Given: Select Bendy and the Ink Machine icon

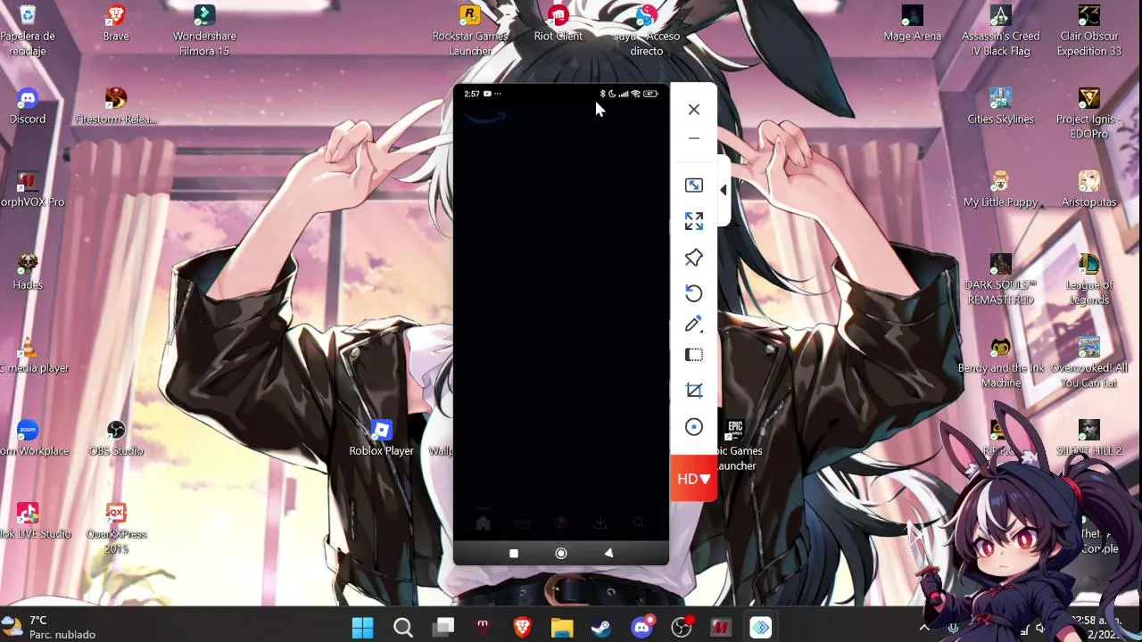Looking at the screenshot, I should pyautogui.click(x=1000, y=362).
